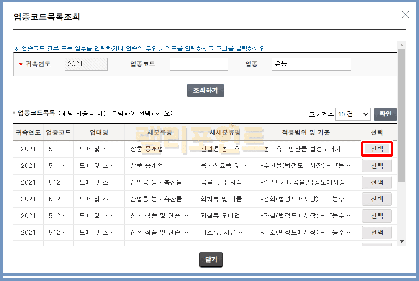Click the scrollbar up arrow
The height and width of the screenshot is (281, 419).
[401, 45]
